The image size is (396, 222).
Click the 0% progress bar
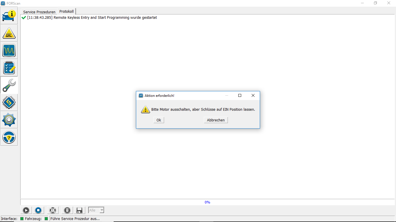(x=207, y=202)
